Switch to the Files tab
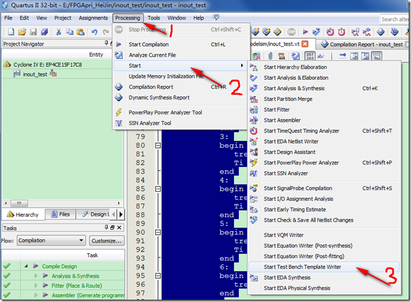Screen dimensions: 411x302 point(60,214)
